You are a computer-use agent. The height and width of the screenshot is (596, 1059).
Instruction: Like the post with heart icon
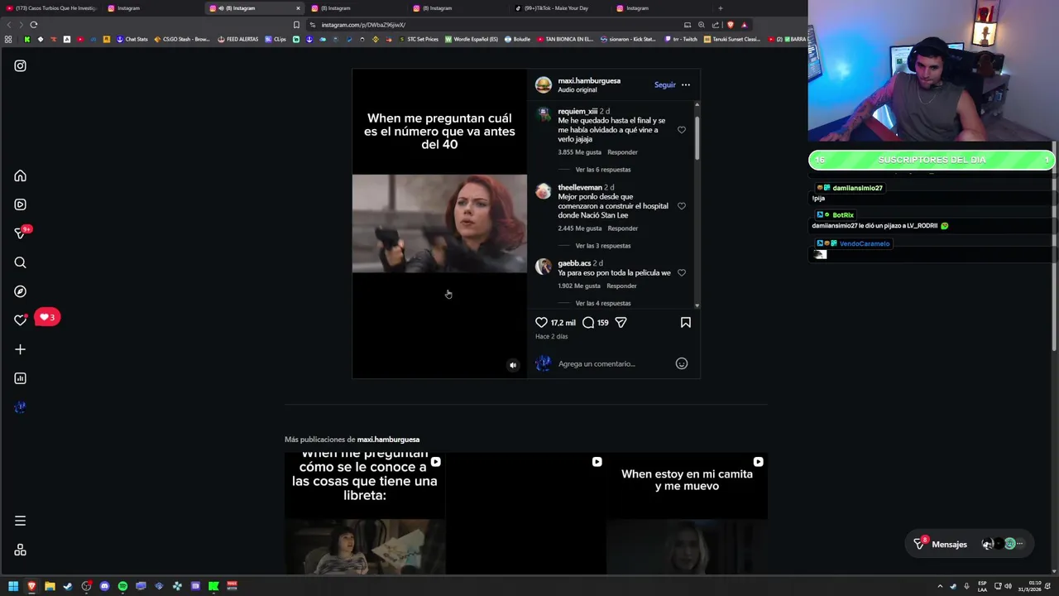coord(541,323)
